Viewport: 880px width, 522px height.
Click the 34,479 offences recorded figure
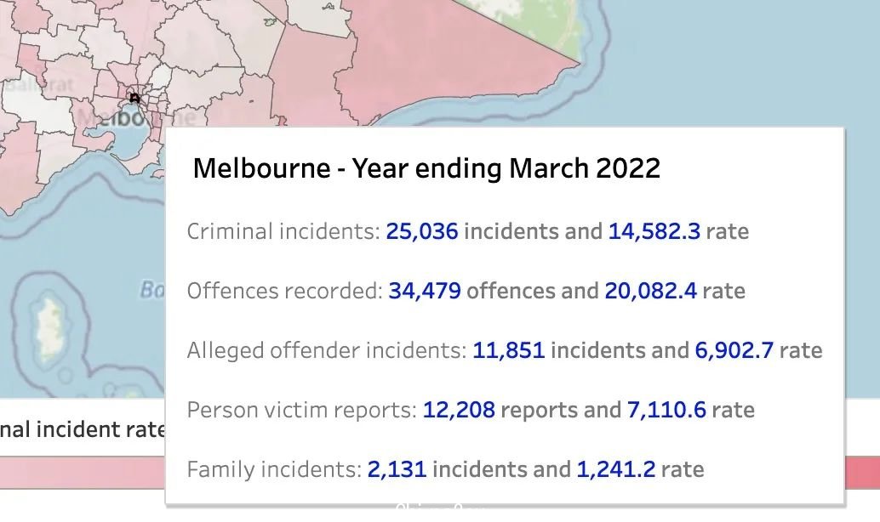[x=425, y=291]
